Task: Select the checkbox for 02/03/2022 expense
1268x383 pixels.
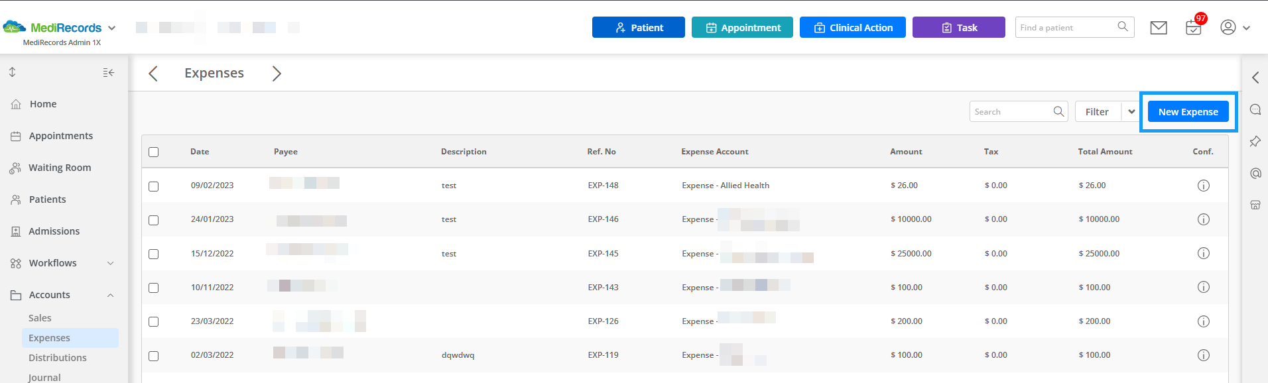Action: pyautogui.click(x=154, y=356)
